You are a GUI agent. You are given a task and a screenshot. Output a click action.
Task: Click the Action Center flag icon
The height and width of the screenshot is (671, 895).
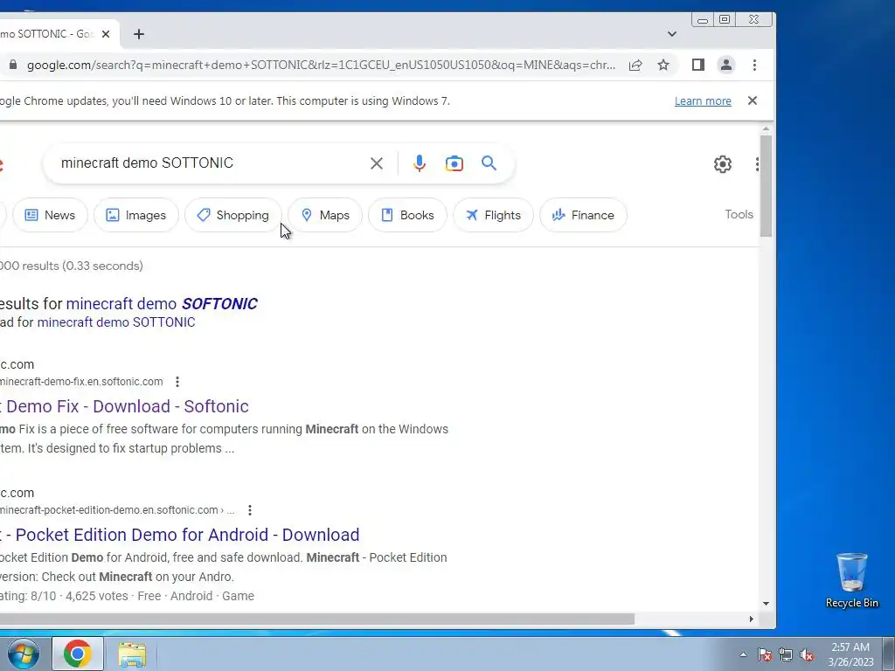(765, 654)
